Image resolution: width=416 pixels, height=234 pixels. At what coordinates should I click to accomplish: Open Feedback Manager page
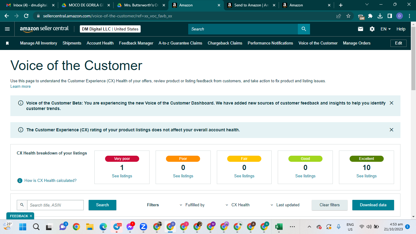click(x=136, y=43)
